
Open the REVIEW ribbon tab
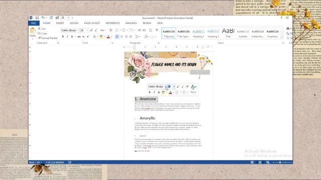[x=147, y=23]
